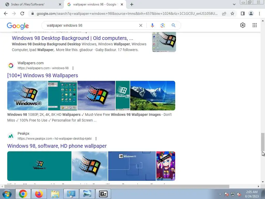Screen dimensions: 265x199
Task: Share this page using the share icon
Action: (x=224, y=13)
